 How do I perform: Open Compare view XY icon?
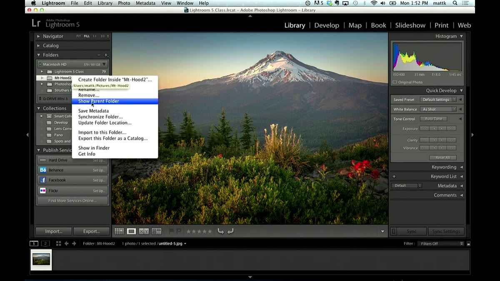(x=144, y=231)
